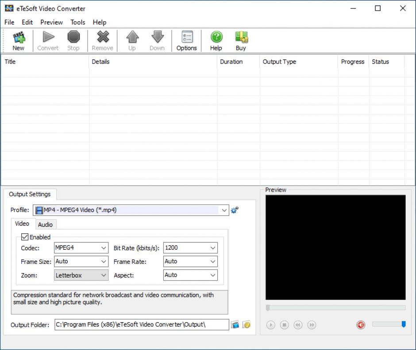416x350 pixels.
Task: Open the Zoom dropdown showing Letterbox
Action: 81,275
